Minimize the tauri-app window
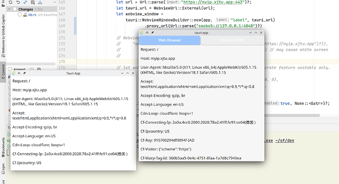The height and width of the screenshot is (184, 339). pyautogui.click(x=251, y=32)
